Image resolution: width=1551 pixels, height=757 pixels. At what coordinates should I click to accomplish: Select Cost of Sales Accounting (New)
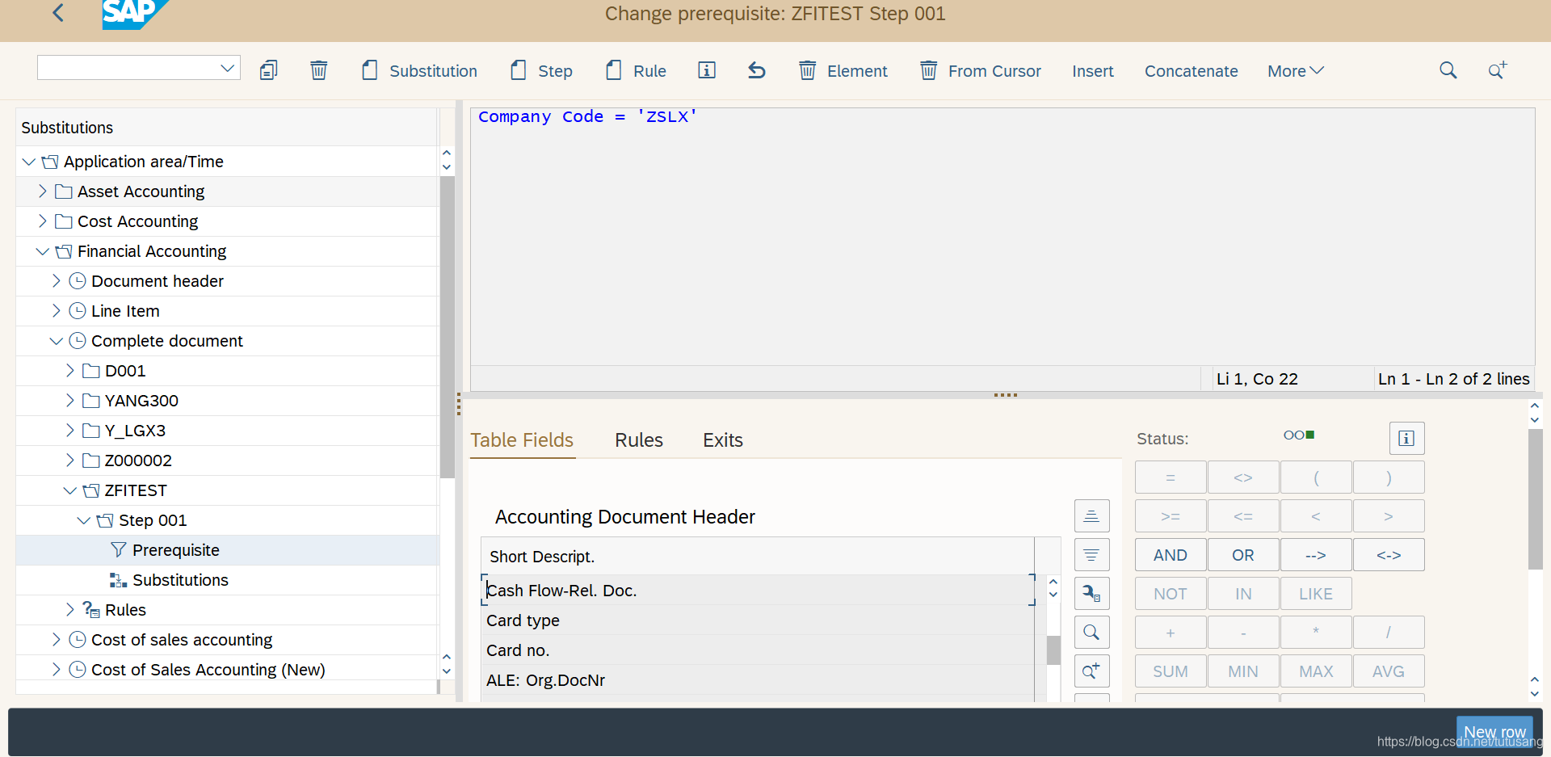(x=208, y=670)
